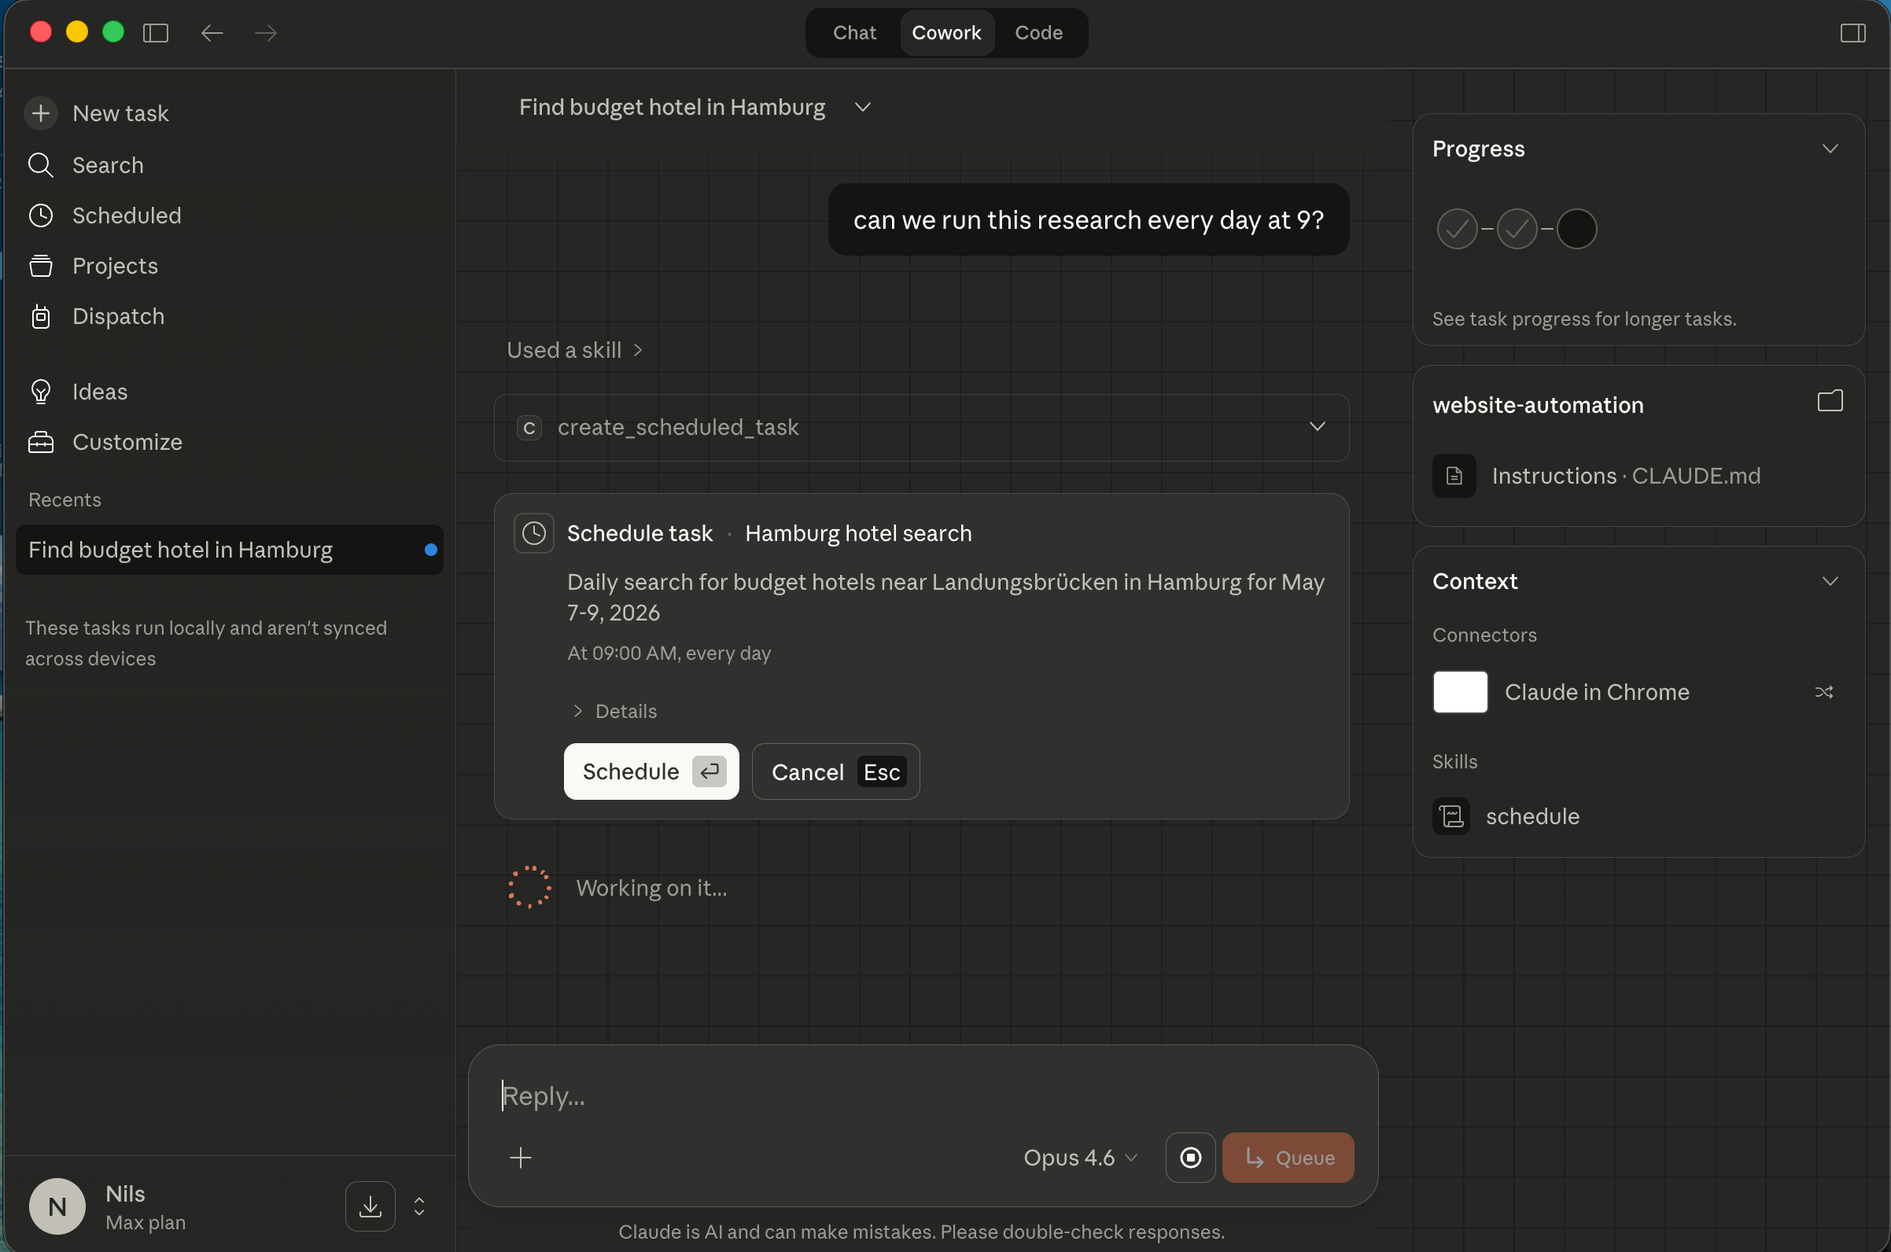Click the user message about running daily at 9
Image resolution: width=1891 pixels, height=1252 pixels.
tap(1088, 219)
